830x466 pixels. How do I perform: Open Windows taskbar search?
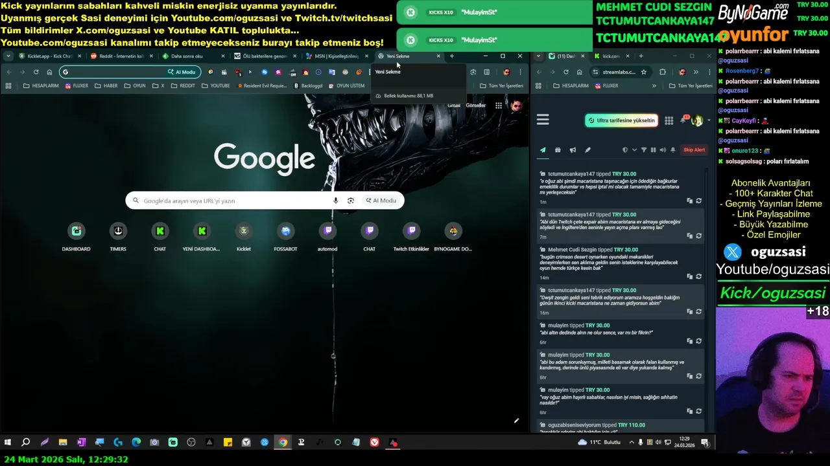coord(26,443)
